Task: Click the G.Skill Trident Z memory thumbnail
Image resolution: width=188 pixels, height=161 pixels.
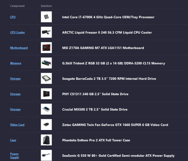Action: click(46, 63)
